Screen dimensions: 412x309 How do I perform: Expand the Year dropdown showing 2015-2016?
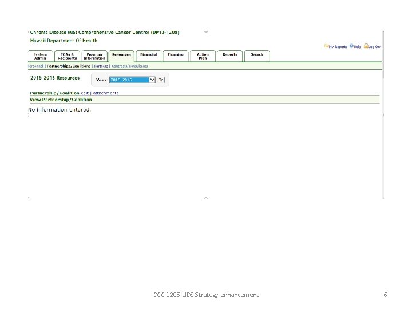132,80
